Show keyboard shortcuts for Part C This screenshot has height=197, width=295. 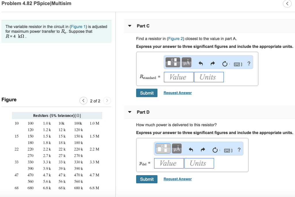click(238, 64)
